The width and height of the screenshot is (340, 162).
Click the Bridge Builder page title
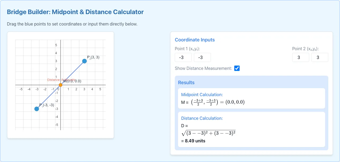(75, 12)
